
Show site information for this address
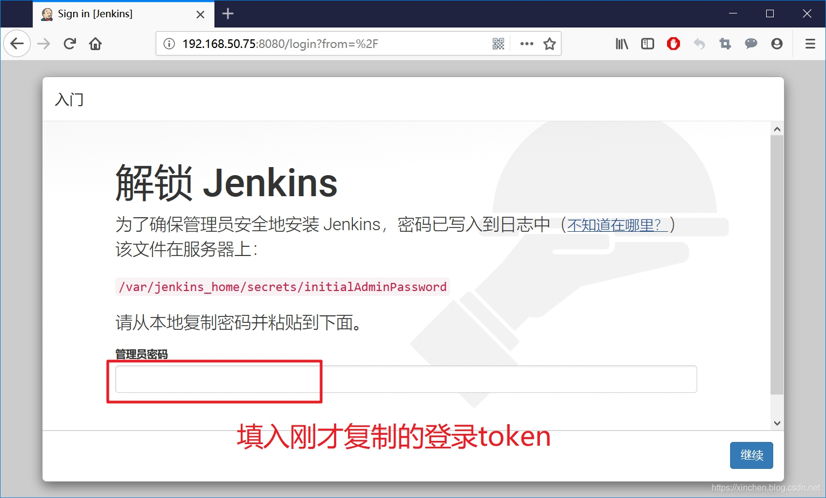(x=169, y=44)
